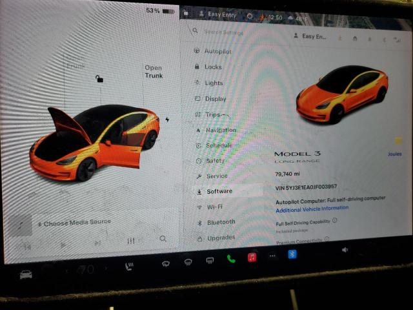Tap the windshield wiper icon
Viewport: 413px width, 310px height.
(166, 263)
